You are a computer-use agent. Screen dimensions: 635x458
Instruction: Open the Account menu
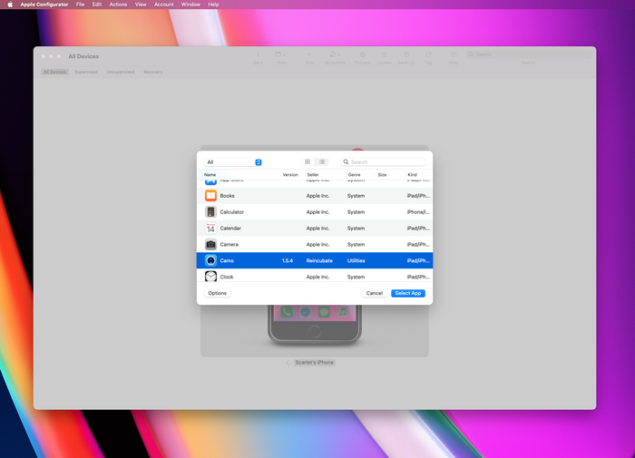pos(164,5)
